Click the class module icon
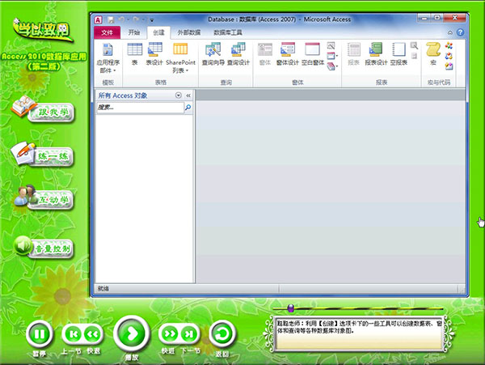The height and width of the screenshot is (365, 485). tap(449, 56)
